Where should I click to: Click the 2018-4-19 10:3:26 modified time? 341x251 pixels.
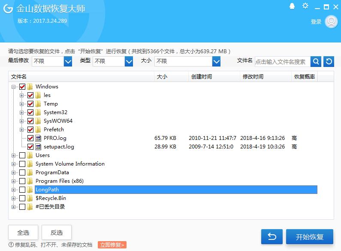pyautogui.click(x=263, y=147)
